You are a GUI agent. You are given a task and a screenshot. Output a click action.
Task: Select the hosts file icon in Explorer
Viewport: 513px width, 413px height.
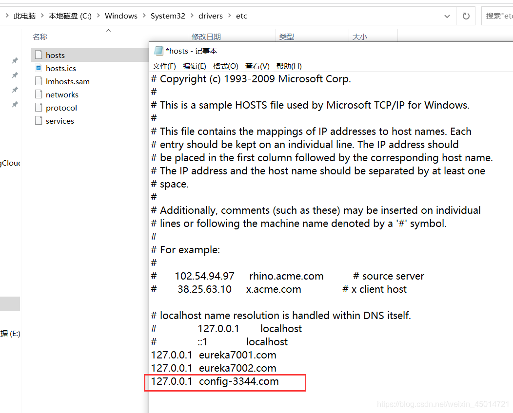coord(39,55)
